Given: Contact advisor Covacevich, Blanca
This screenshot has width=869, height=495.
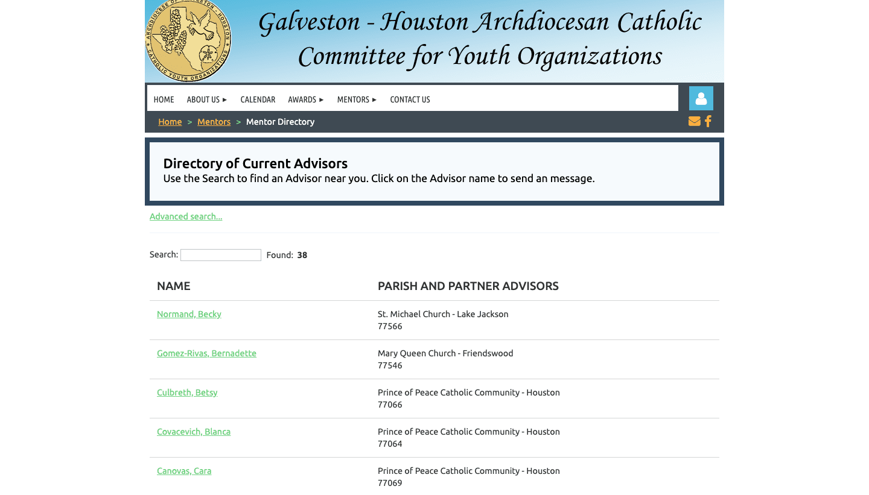Looking at the screenshot, I should point(194,431).
